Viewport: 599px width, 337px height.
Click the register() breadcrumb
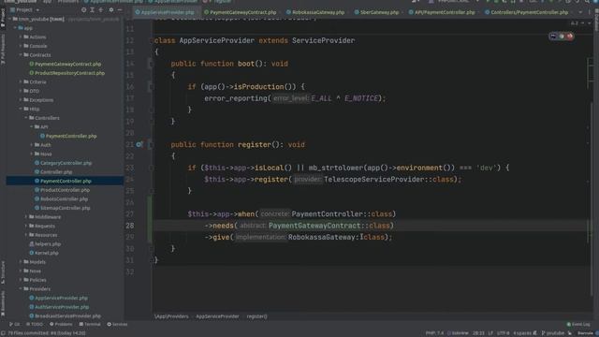[x=256, y=316]
